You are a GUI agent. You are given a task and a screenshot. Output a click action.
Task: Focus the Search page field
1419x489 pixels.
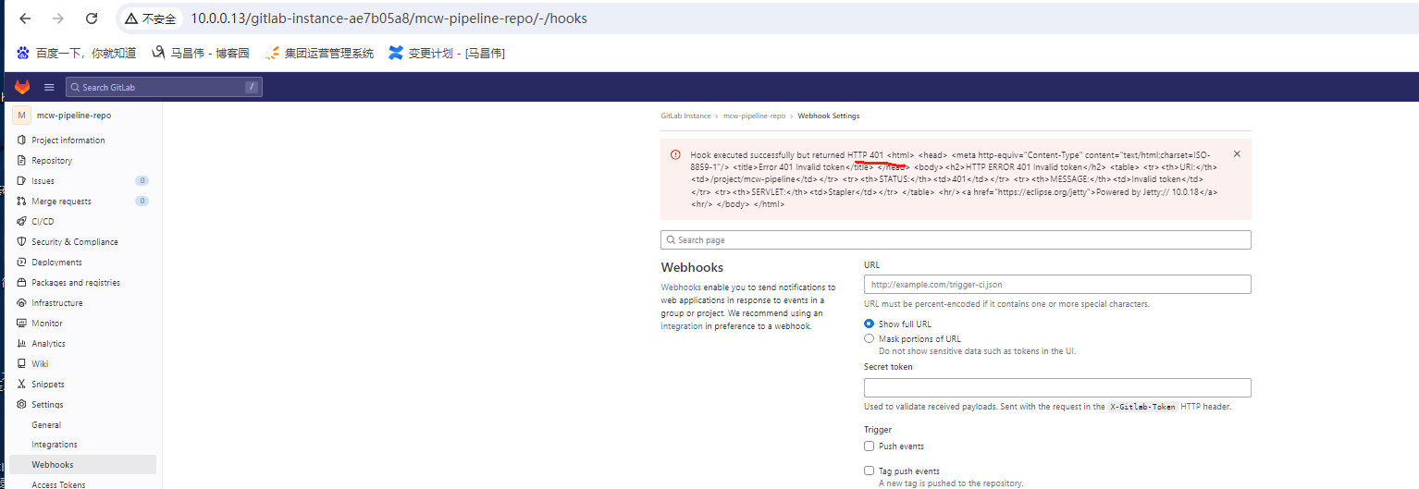[956, 240]
